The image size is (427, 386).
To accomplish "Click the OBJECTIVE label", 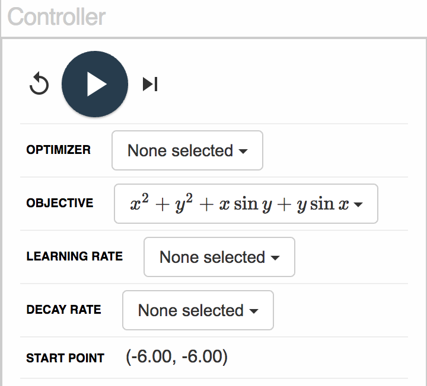I will coord(60,203).
